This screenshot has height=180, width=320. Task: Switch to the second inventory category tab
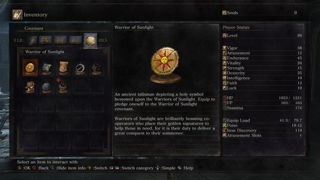[45, 40]
